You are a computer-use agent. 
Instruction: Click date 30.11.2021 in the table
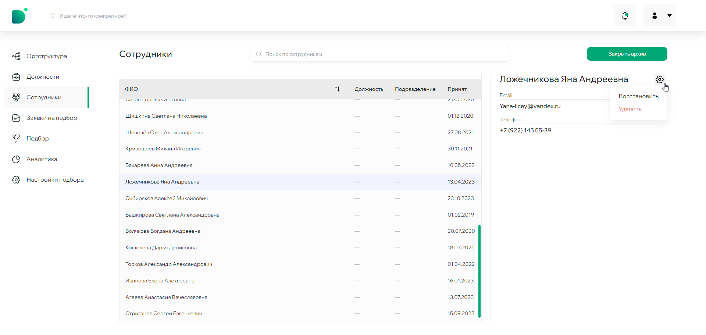(460, 149)
